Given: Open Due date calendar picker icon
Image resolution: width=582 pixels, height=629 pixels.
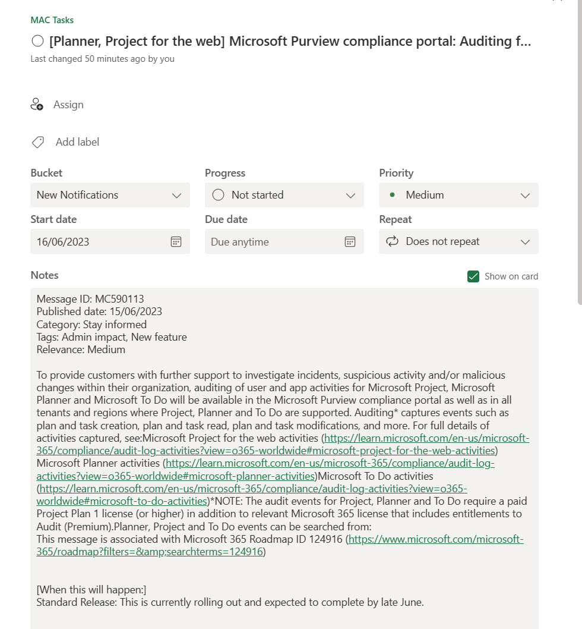Looking at the screenshot, I should coord(350,241).
